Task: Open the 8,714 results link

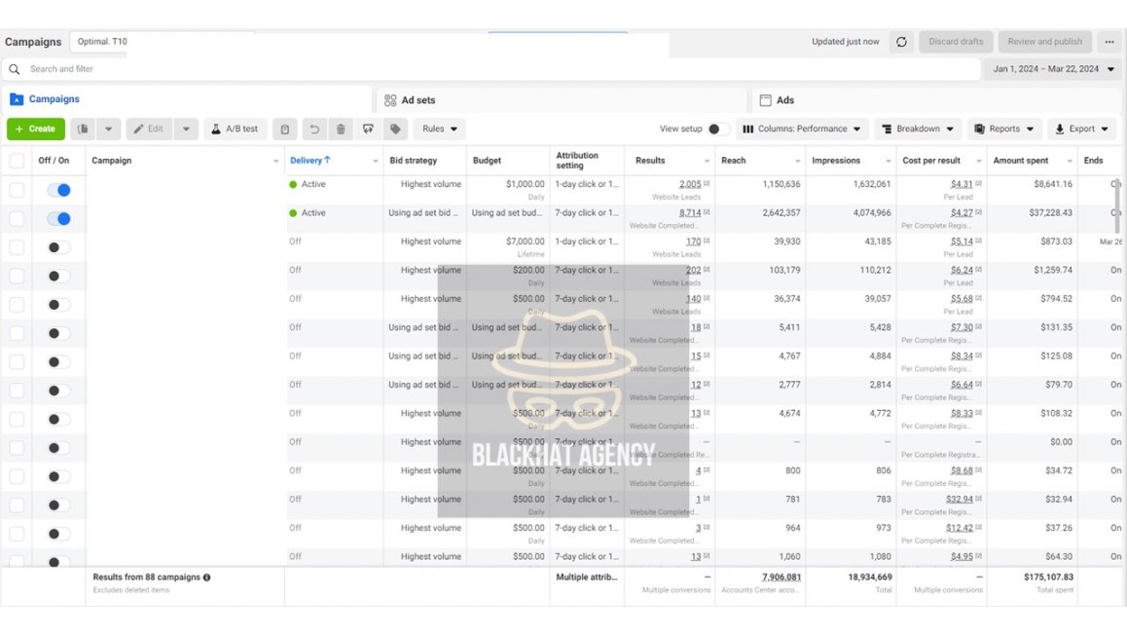Action: 690,213
